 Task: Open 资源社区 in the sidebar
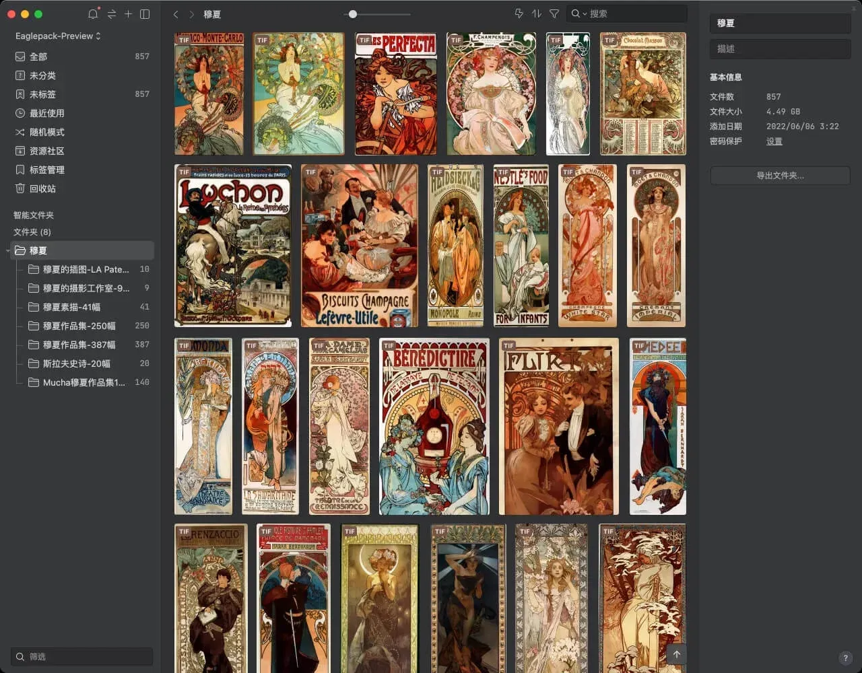click(x=82, y=151)
